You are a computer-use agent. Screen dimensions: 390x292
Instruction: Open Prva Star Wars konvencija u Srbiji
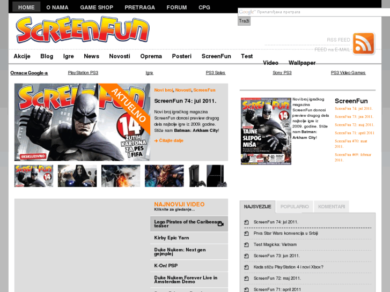(x=285, y=234)
